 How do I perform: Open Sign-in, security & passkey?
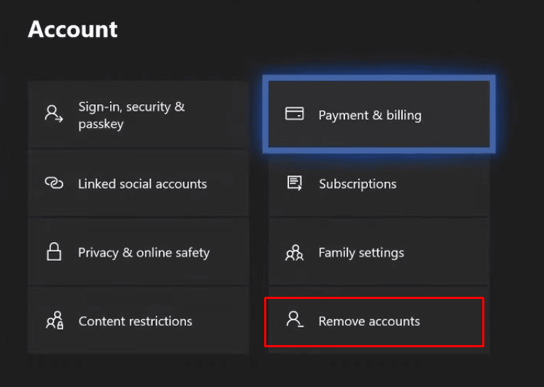point(131,115)
